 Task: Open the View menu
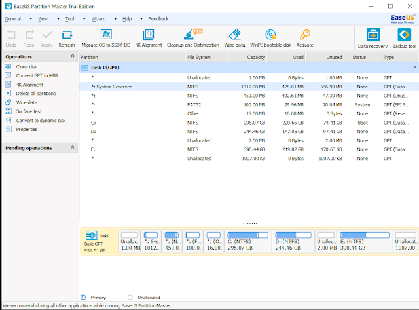pos(43,19)
